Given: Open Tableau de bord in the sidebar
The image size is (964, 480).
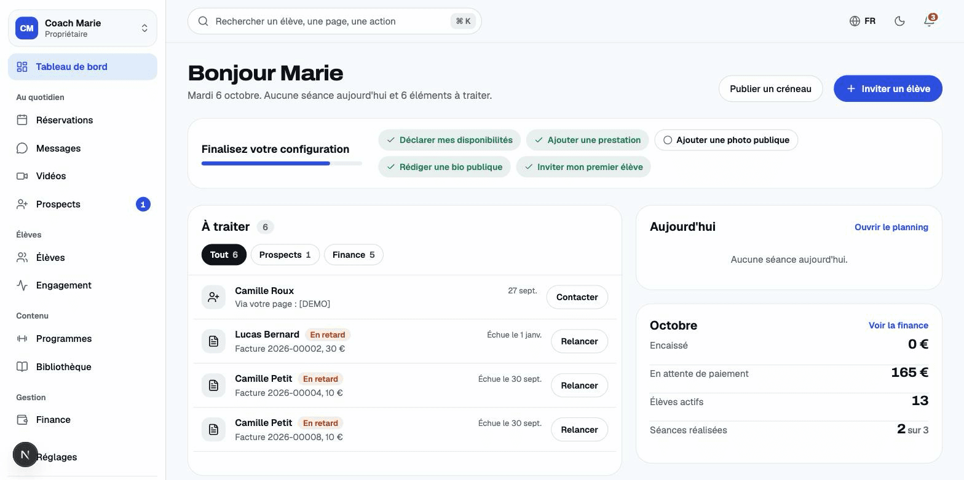Looking at the screenshot, I should pos(82,67).
